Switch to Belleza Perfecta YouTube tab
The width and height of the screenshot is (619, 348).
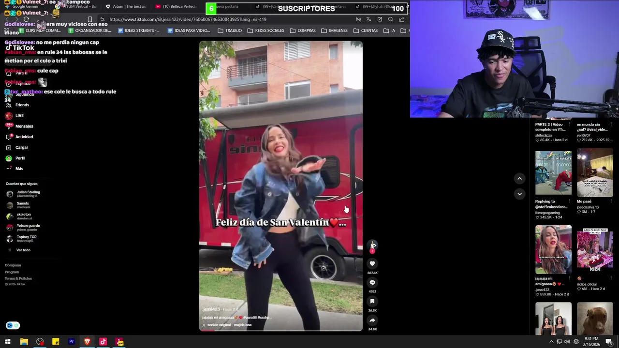click(177, 6)
